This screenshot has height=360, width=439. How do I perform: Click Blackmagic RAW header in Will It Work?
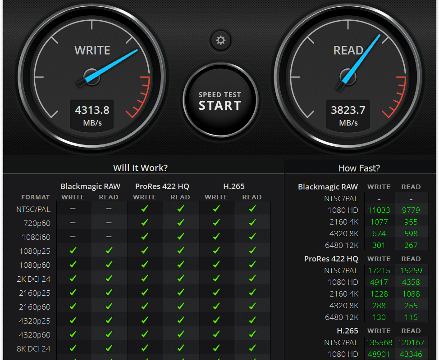[91, 186]
